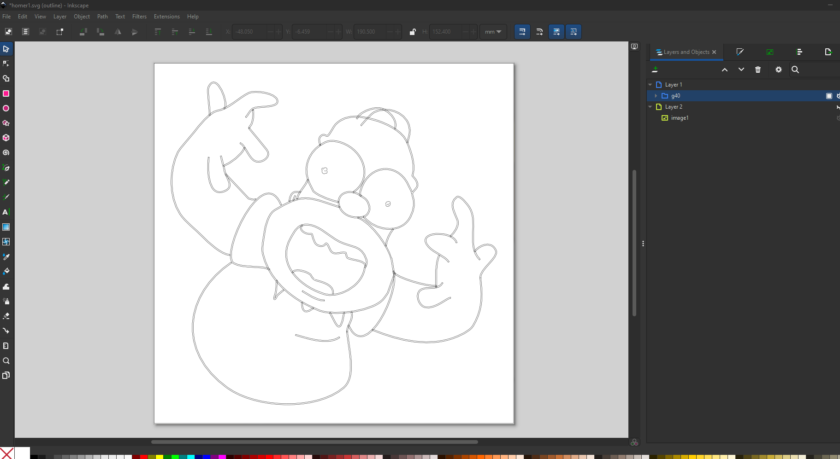
Task: Open the mm units dropdown
Action: coord(493,32)
